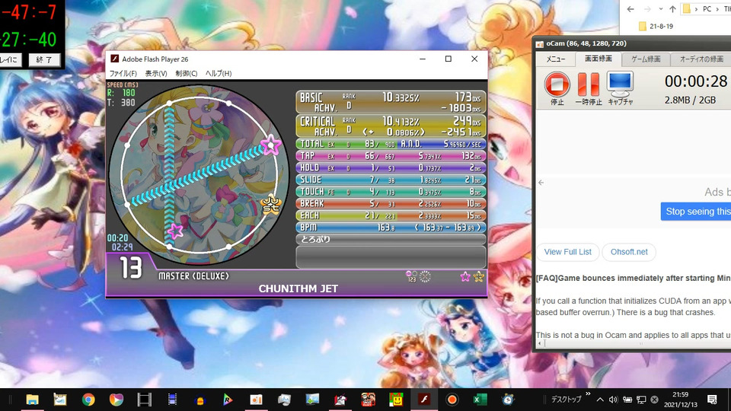Click the Adobe Flash Player title icon
Image resolution: width=731 pixels, height=411 pixels.
(114, 59)
